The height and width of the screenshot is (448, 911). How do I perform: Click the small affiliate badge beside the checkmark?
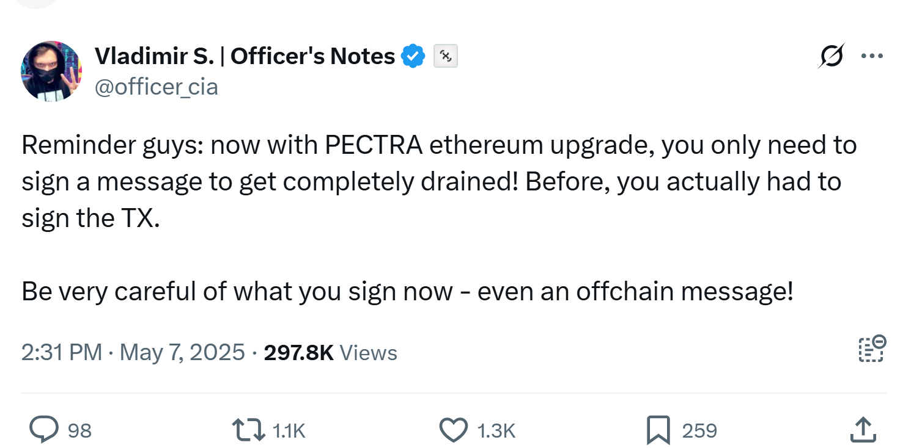point(446,56)
